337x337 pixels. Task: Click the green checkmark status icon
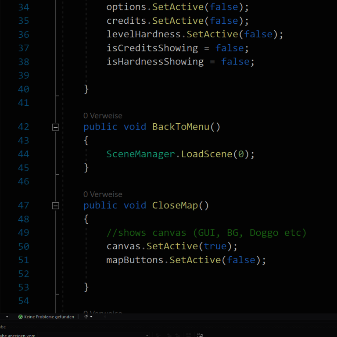pyautogui.click(x=21, y=317)
